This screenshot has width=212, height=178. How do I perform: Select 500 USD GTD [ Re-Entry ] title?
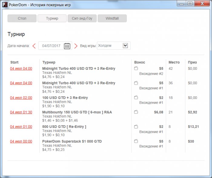pyautogui.click(x=64, y=127)
